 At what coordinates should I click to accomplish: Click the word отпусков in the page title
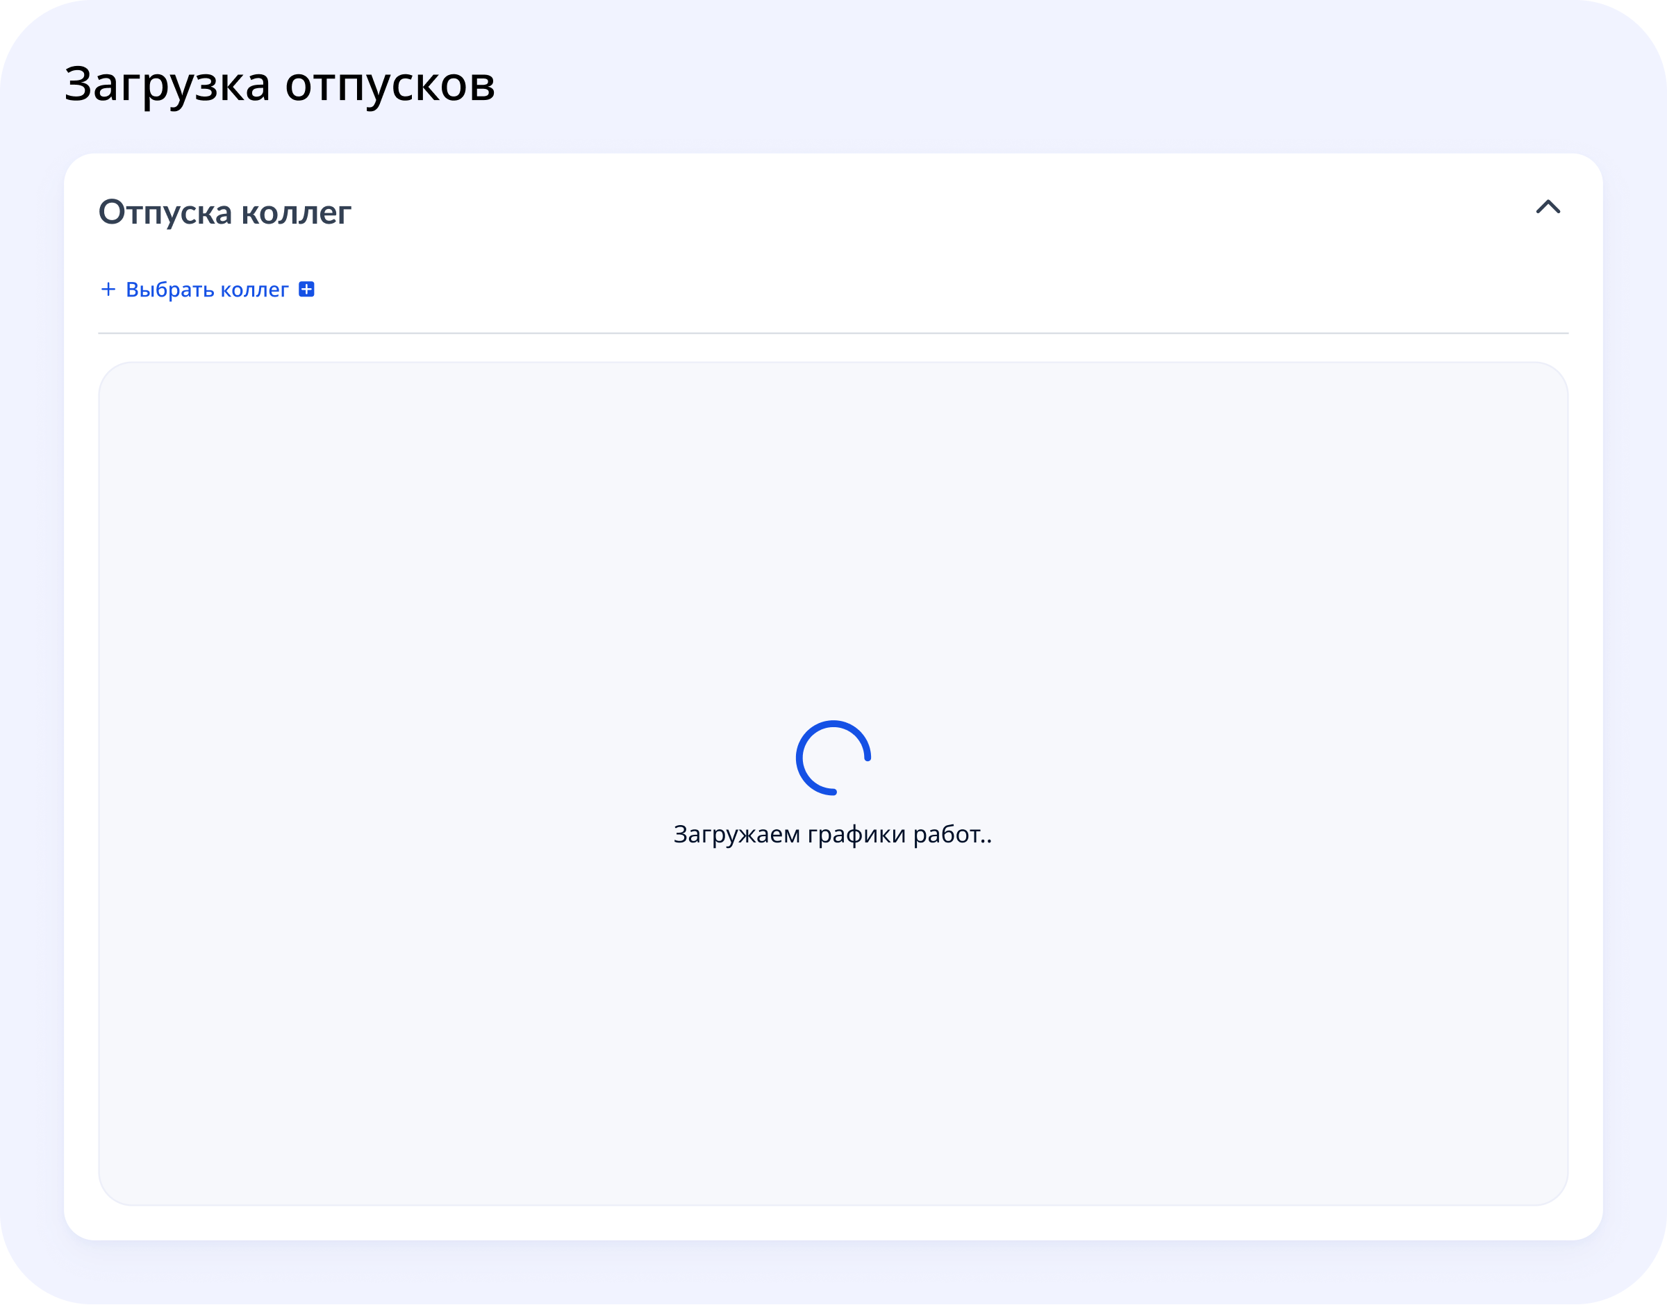point(390,84)
